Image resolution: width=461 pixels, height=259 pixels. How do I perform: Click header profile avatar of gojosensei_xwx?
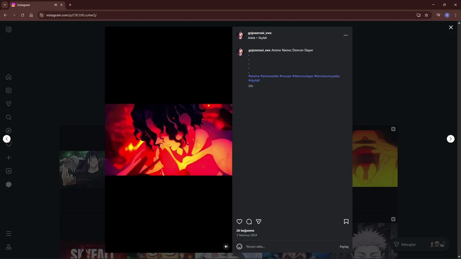240,35
